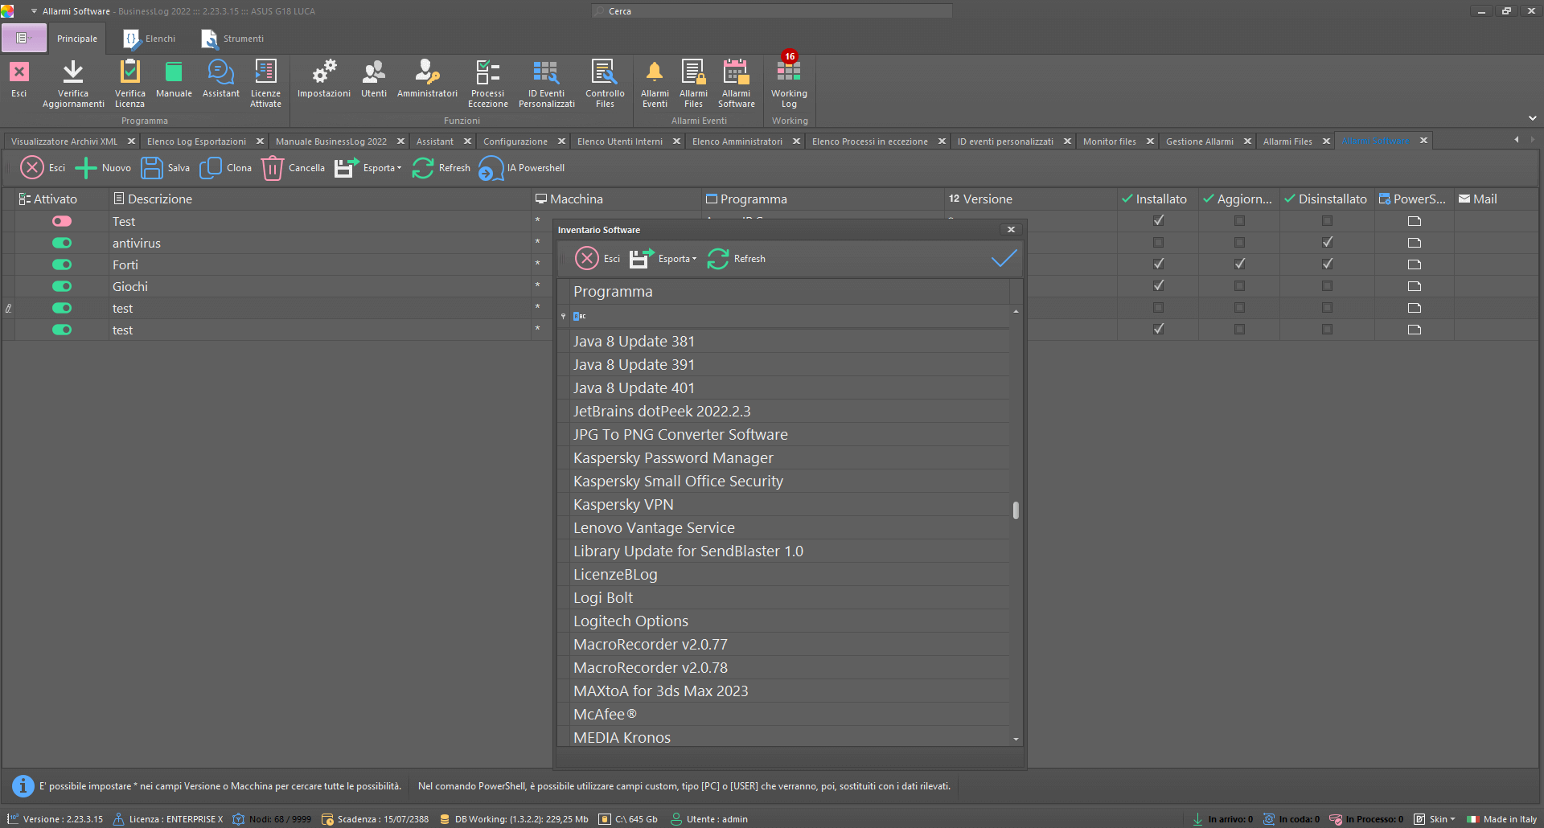Image resolution: width=1544 pixels, height=828 pixels.
Task: Toggle Installato checkbox in Giochi row
Action: (x=1159, y=285)
